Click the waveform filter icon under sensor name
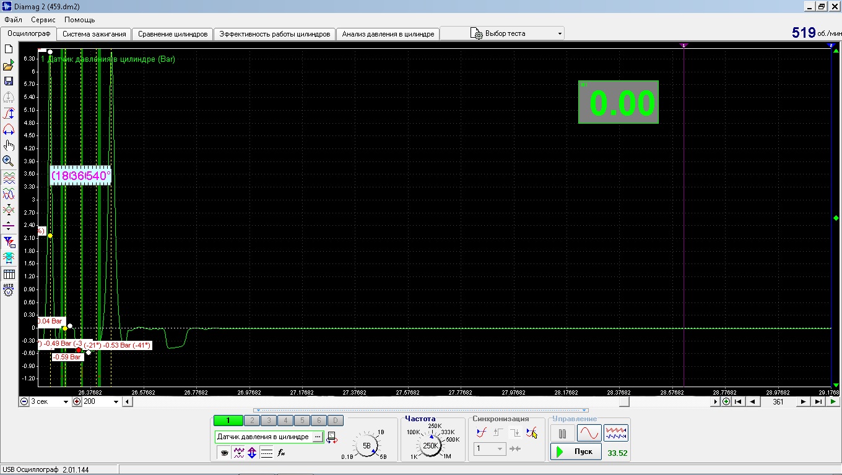 click(x=238, y=453)
